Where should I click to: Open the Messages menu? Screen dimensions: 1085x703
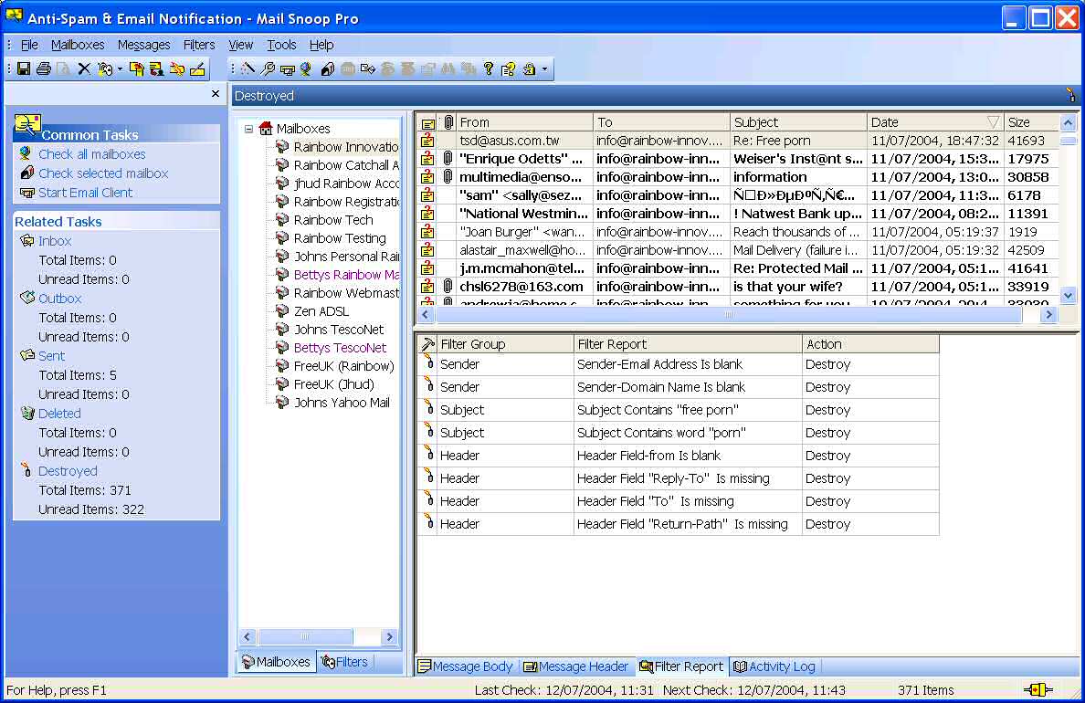click(144, 45)
